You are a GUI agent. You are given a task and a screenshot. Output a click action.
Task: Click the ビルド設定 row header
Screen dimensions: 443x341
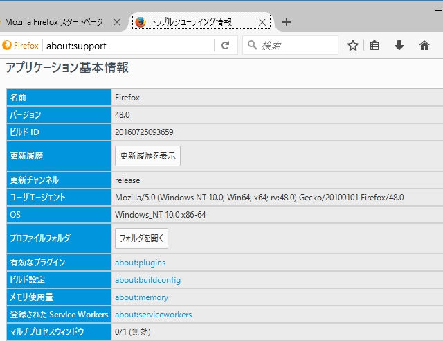pyautogui.click(x=59, y=280)
